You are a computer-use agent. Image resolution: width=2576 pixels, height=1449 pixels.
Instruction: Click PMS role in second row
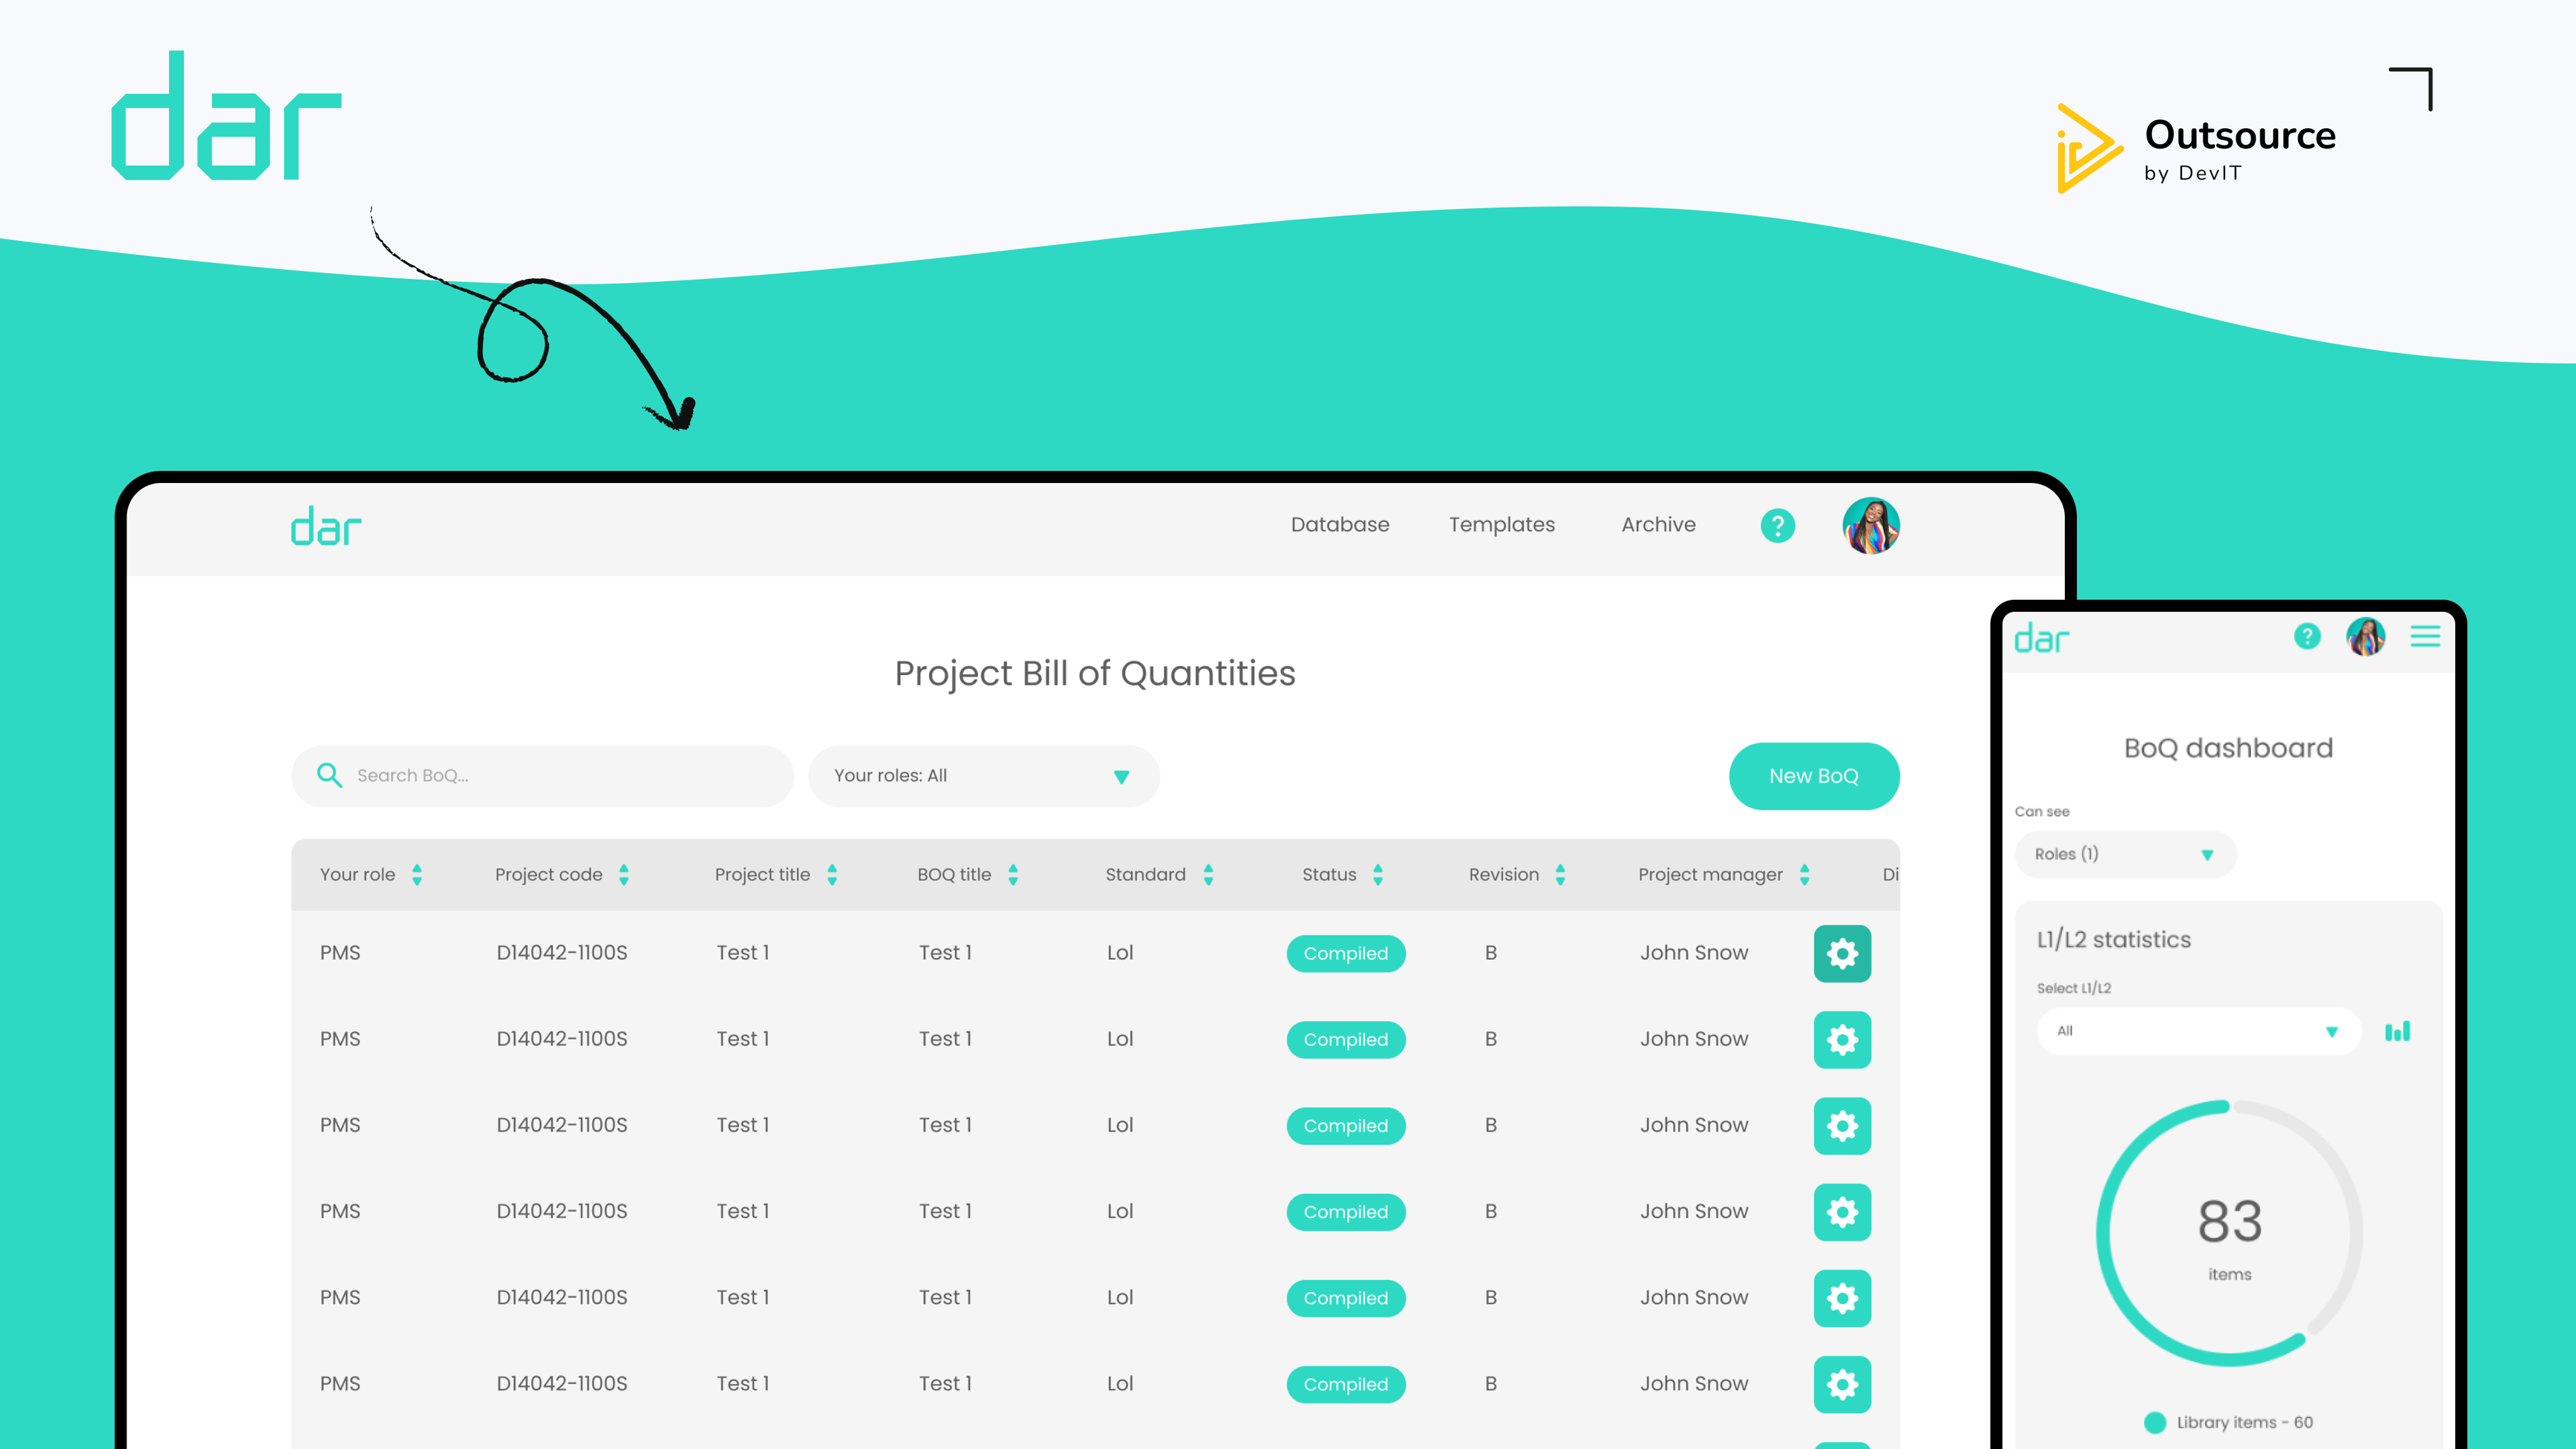(340, 1039)
